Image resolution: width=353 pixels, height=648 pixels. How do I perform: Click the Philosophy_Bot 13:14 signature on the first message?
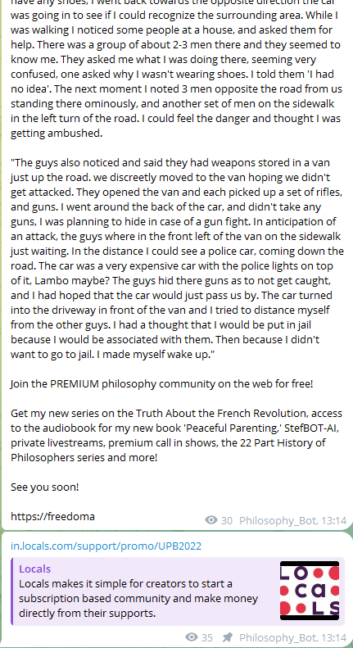(292, 520)
